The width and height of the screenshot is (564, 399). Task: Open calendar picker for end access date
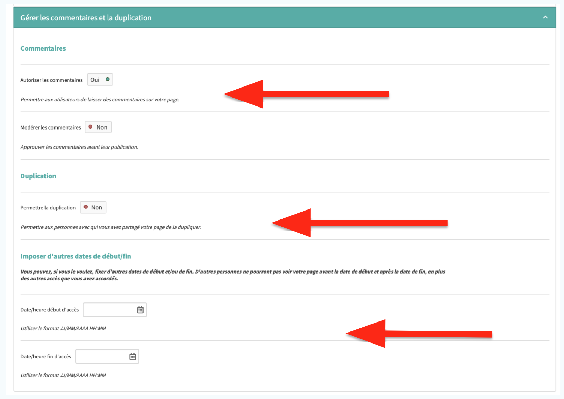coord(132,357)
